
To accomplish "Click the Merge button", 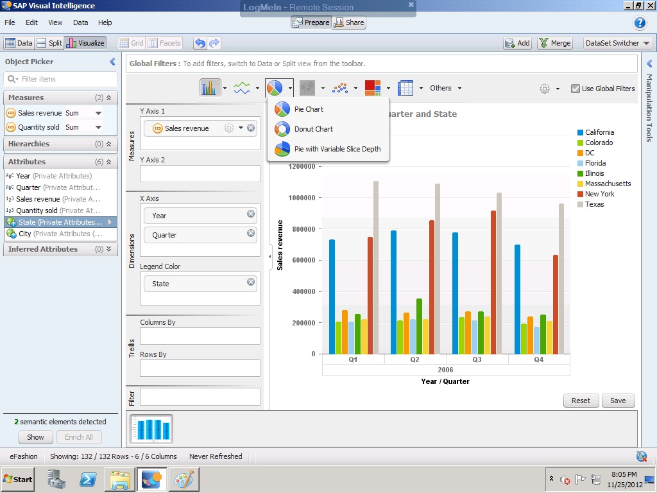I will 555,43.
